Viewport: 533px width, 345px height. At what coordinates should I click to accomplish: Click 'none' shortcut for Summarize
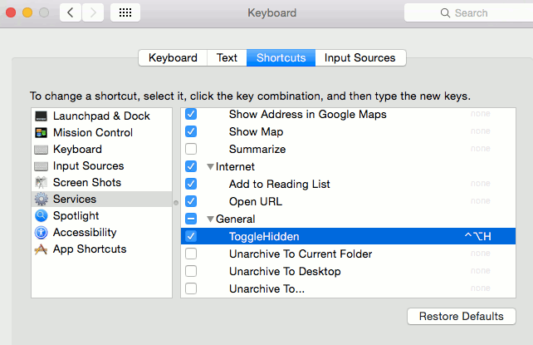coord(481,149)
